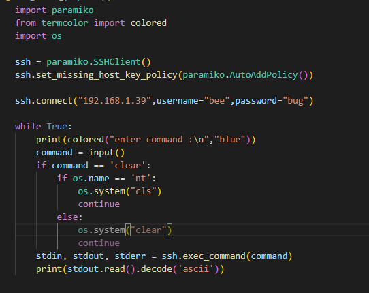
Task: Click the IP string "192.168.1.39"
Action: tap(114, 101)
